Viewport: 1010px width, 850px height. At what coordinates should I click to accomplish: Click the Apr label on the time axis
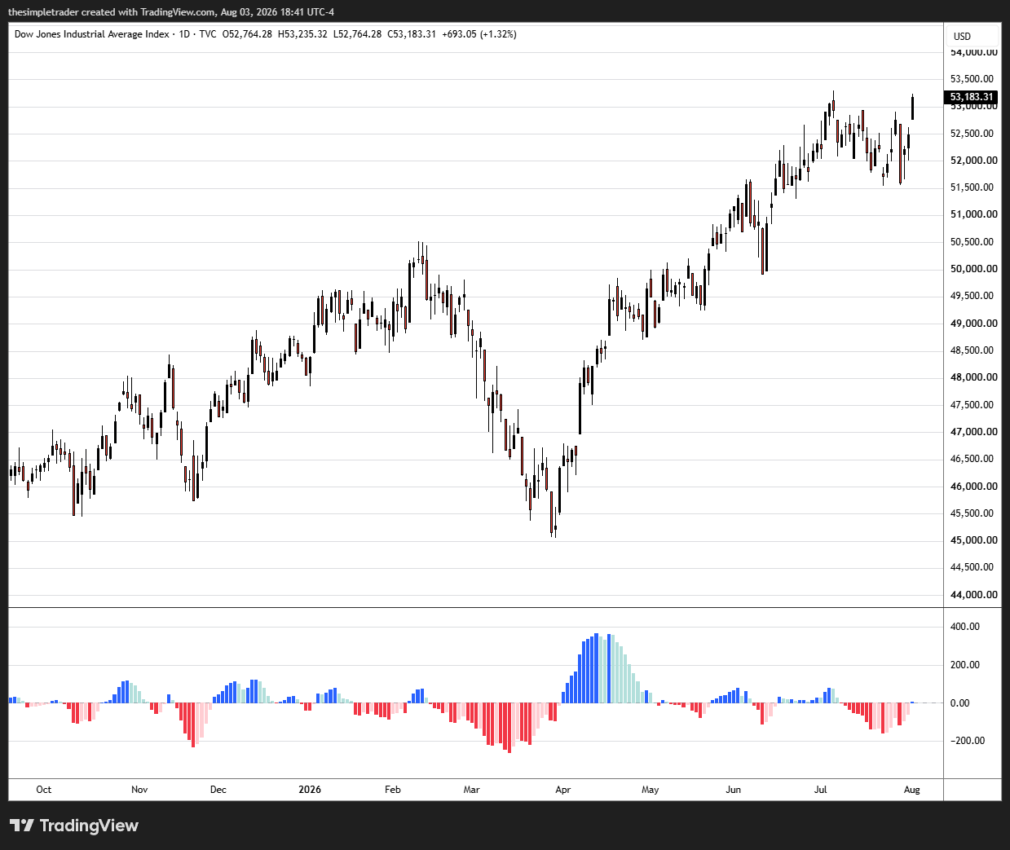[x=562, y=790]
